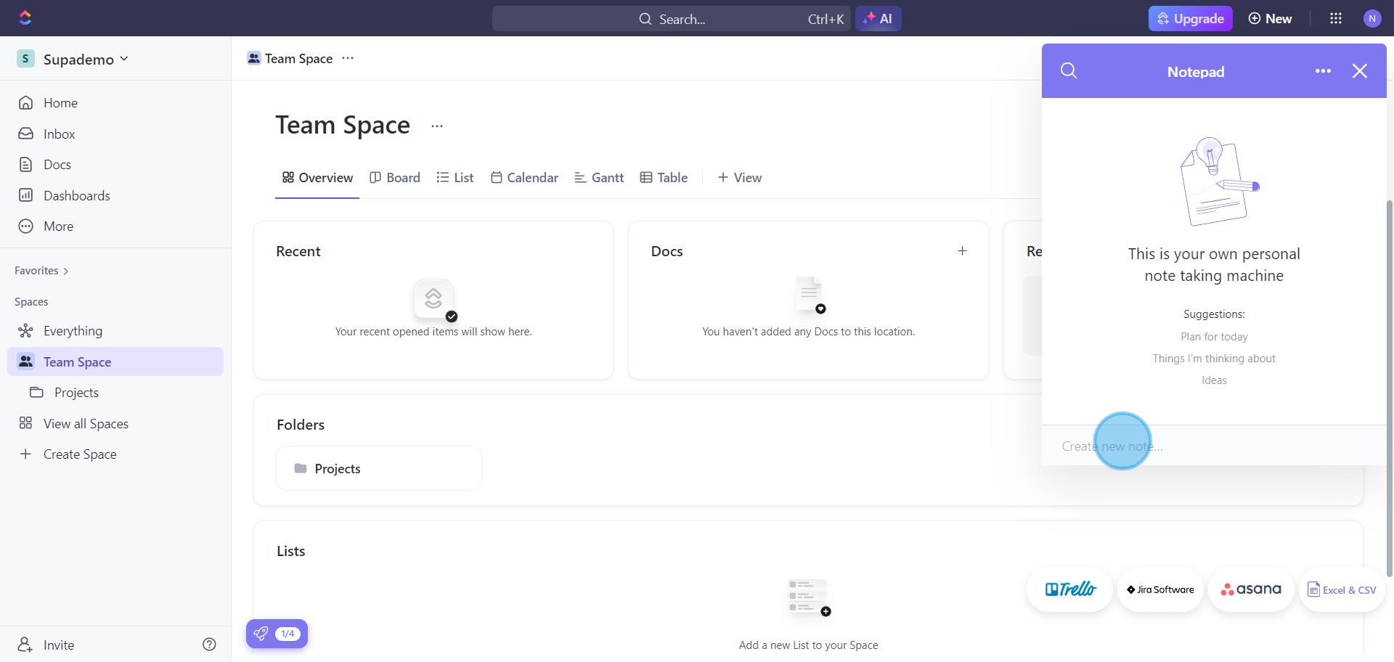Import from Trello
Screen dimensions: 1394x662
[1069, 589]
